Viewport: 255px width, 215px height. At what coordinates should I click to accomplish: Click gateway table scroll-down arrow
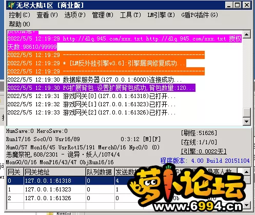246,205
